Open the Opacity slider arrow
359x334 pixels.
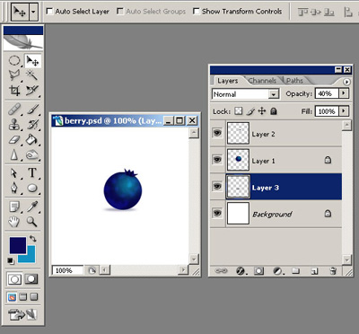[x=344, y=93]
